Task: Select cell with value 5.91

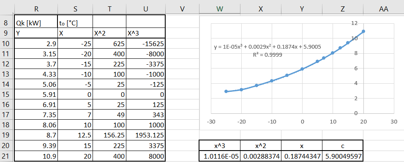Action: click(36, 95)
